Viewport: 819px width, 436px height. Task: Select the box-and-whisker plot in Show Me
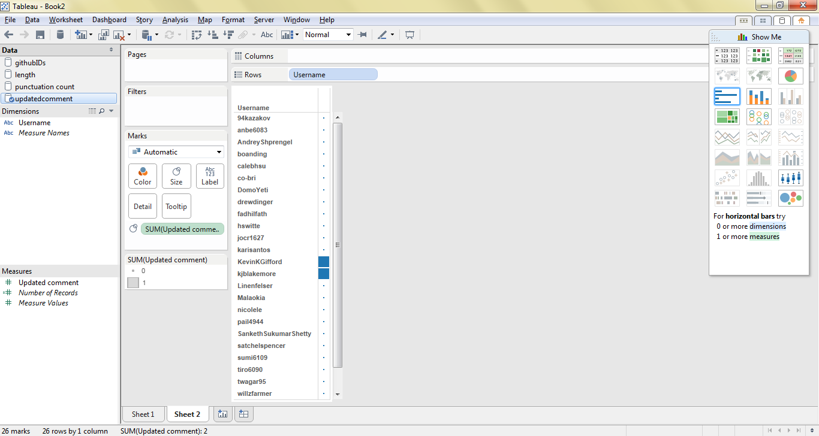click(791, 178)
